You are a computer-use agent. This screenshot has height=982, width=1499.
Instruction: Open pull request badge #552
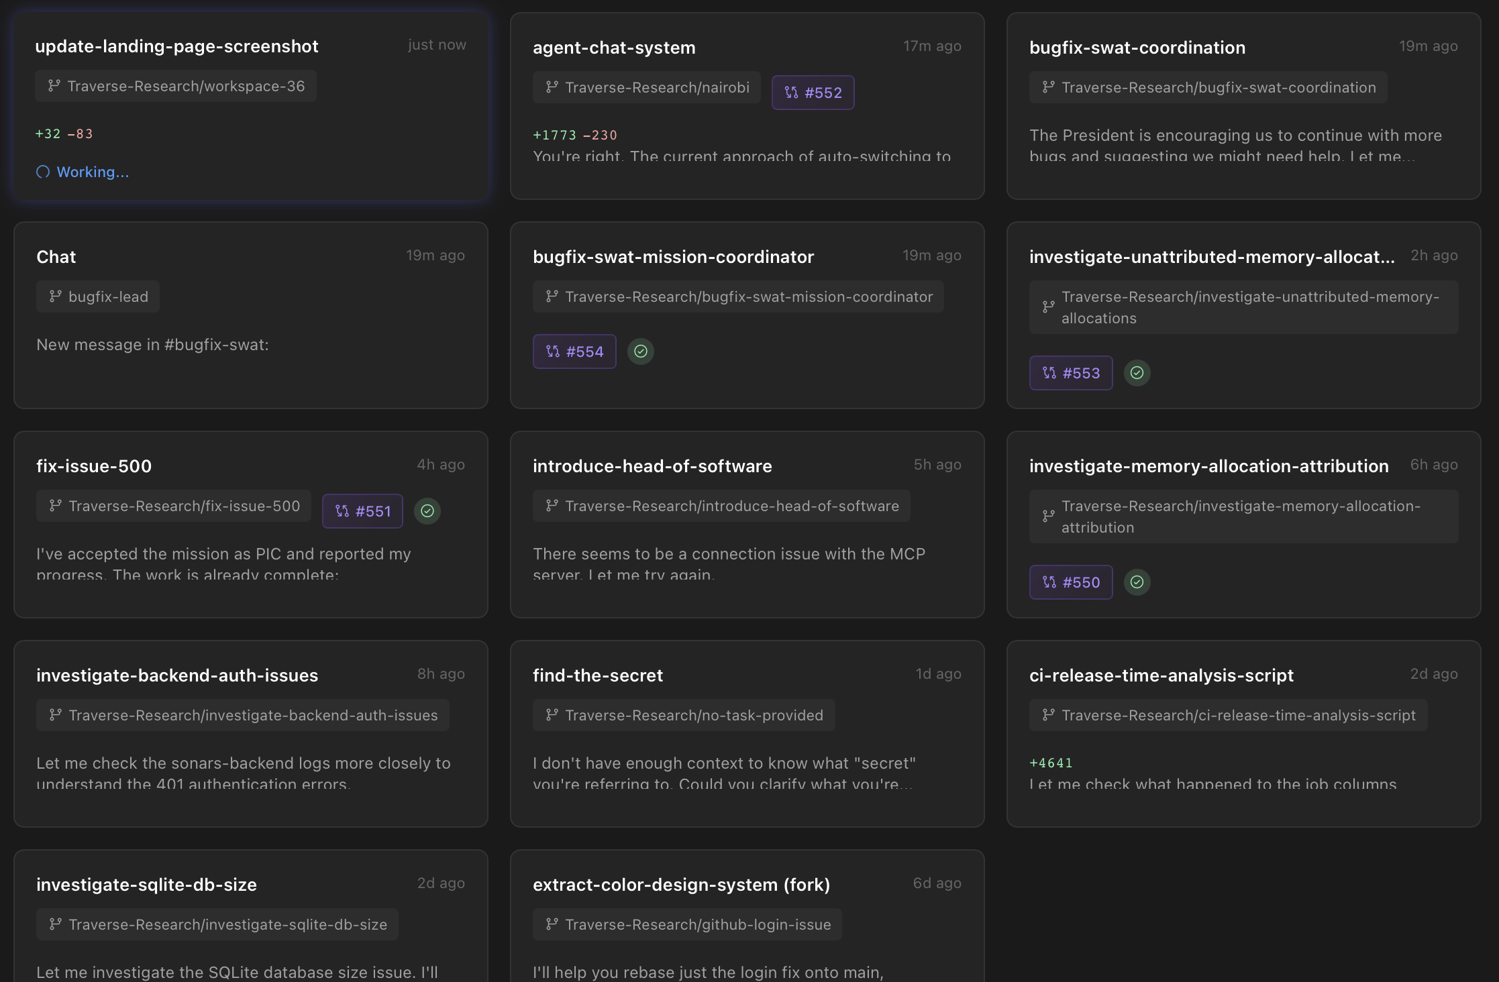[x=813, y=93]
